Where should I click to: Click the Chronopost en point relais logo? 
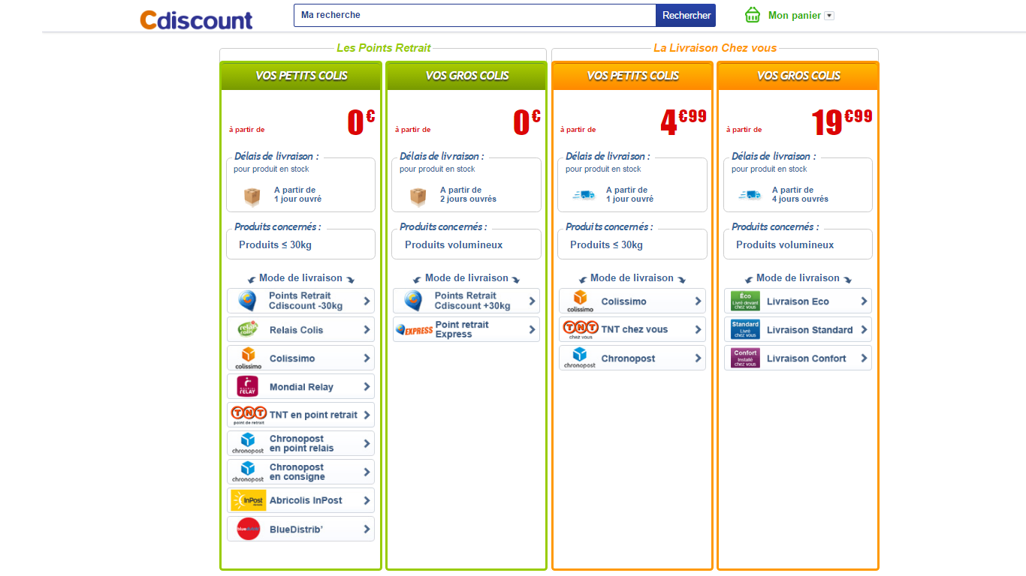click(247, 443)
